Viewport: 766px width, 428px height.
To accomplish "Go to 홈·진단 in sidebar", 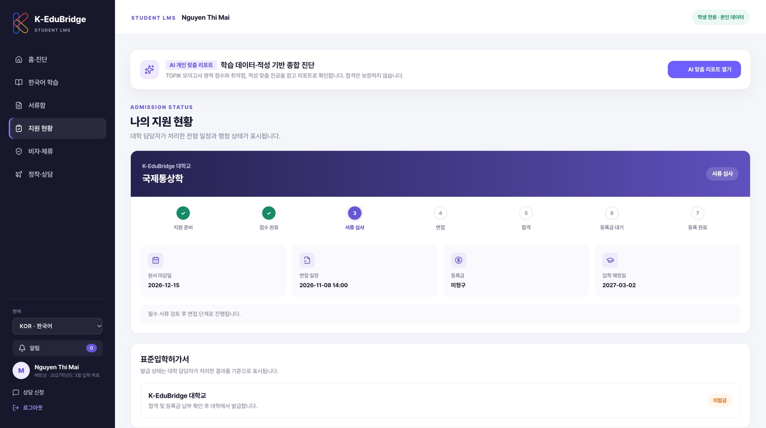I will click(x=57, y=59).
